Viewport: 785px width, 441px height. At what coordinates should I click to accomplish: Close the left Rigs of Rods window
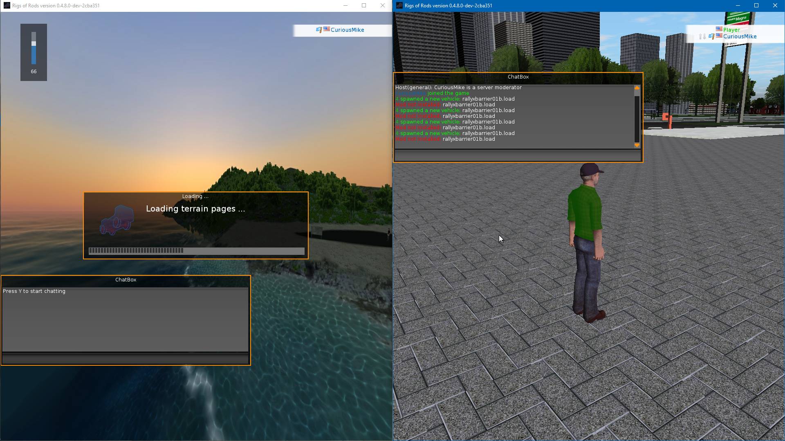coord(383,5)
